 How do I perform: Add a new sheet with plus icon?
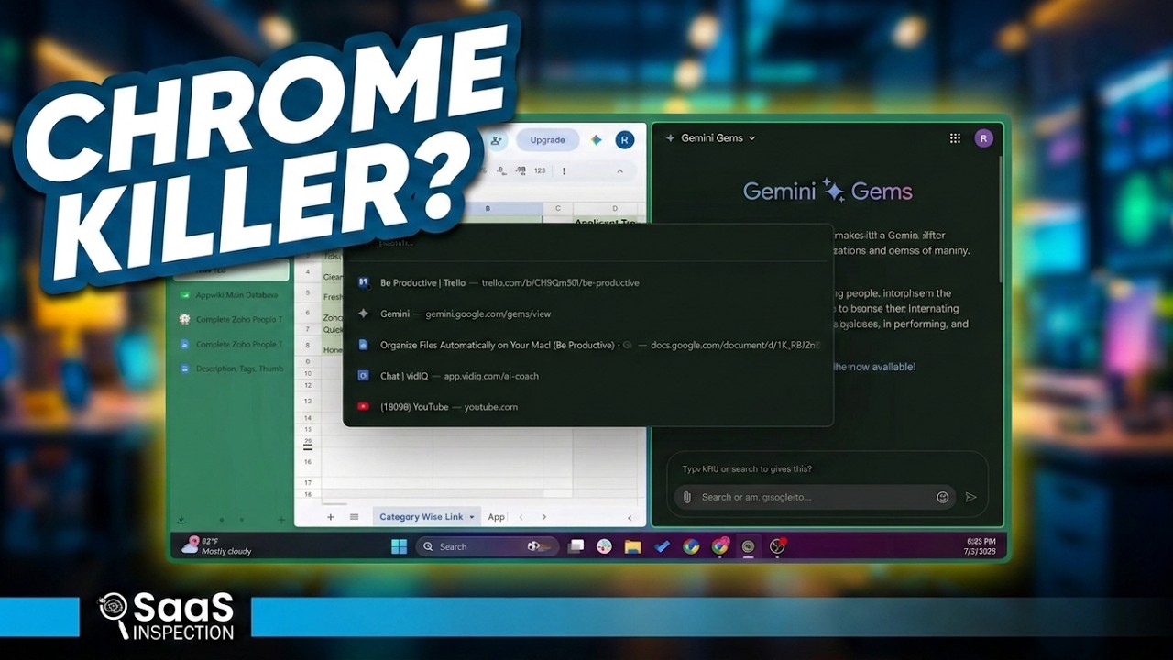coord(331,517)
